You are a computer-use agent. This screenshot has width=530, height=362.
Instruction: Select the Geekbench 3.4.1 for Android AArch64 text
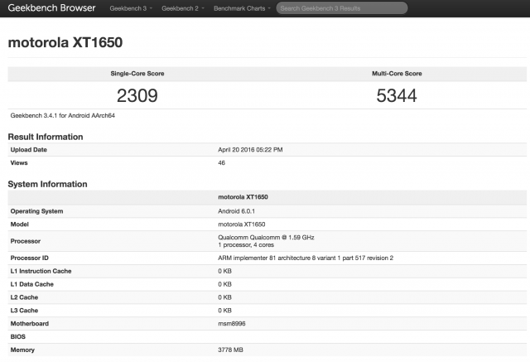pyautogui.click(x=63, y=116)
